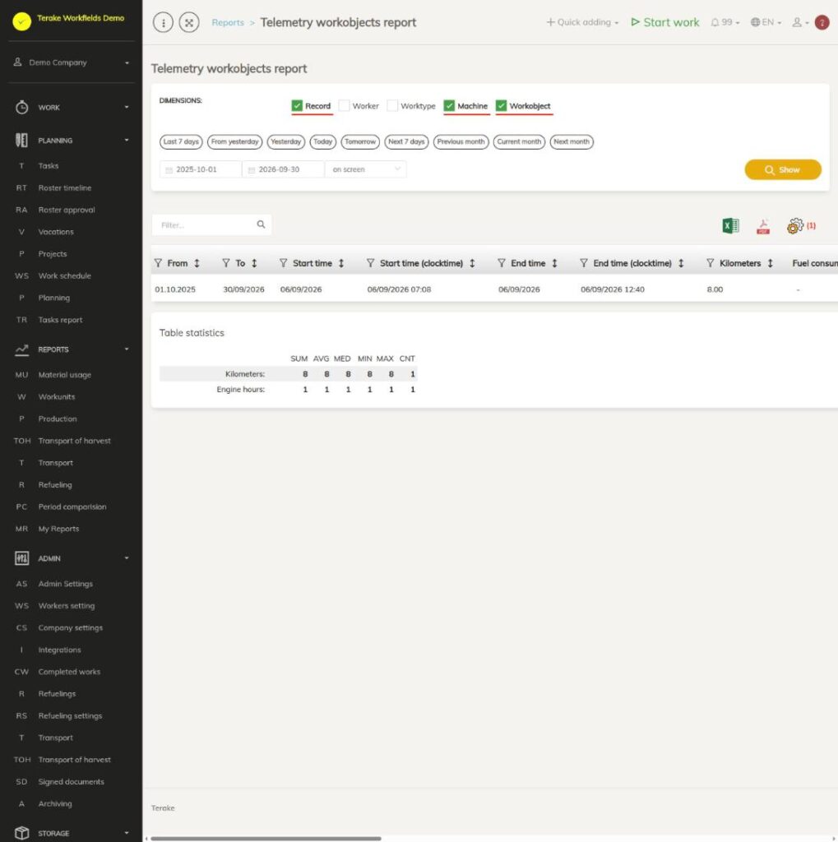This screenshot has width=838, height=842.
Task: Select the Previous month preset
Action: click(461, 141)
